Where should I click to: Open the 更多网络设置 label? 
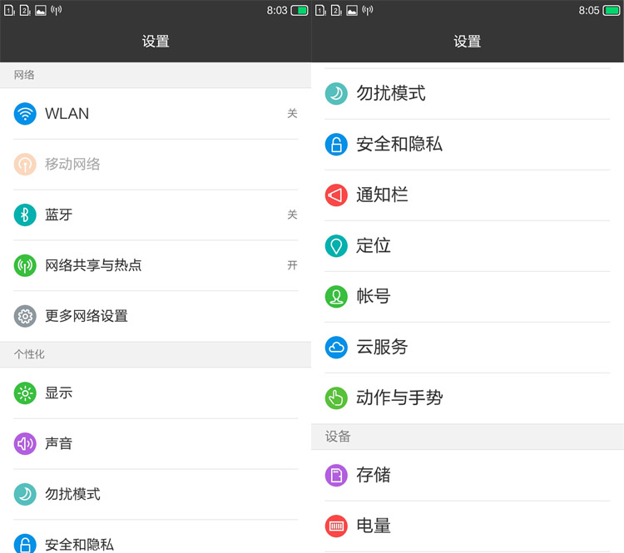pos(87,316)
